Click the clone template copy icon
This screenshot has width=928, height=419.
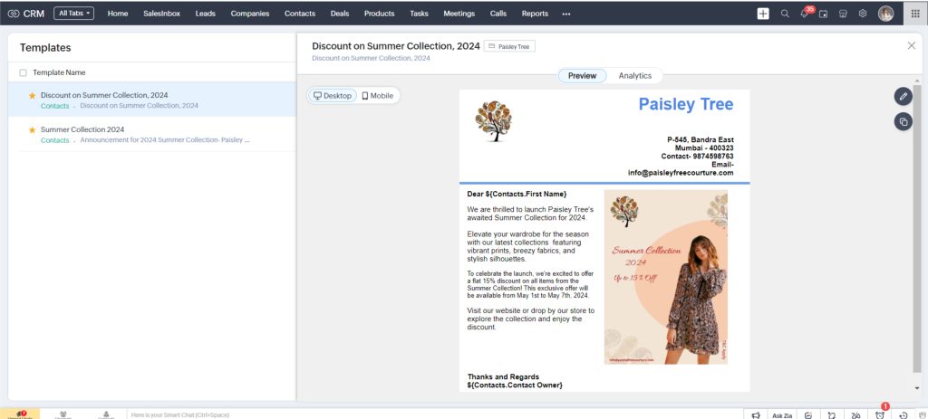[x=903, y=122]
